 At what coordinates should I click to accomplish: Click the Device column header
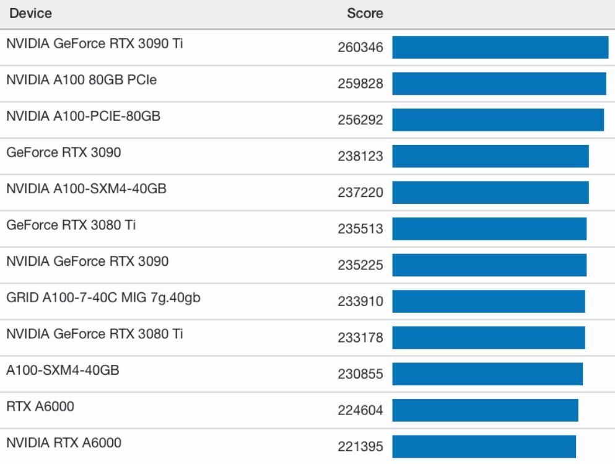[x=30, y=14]
